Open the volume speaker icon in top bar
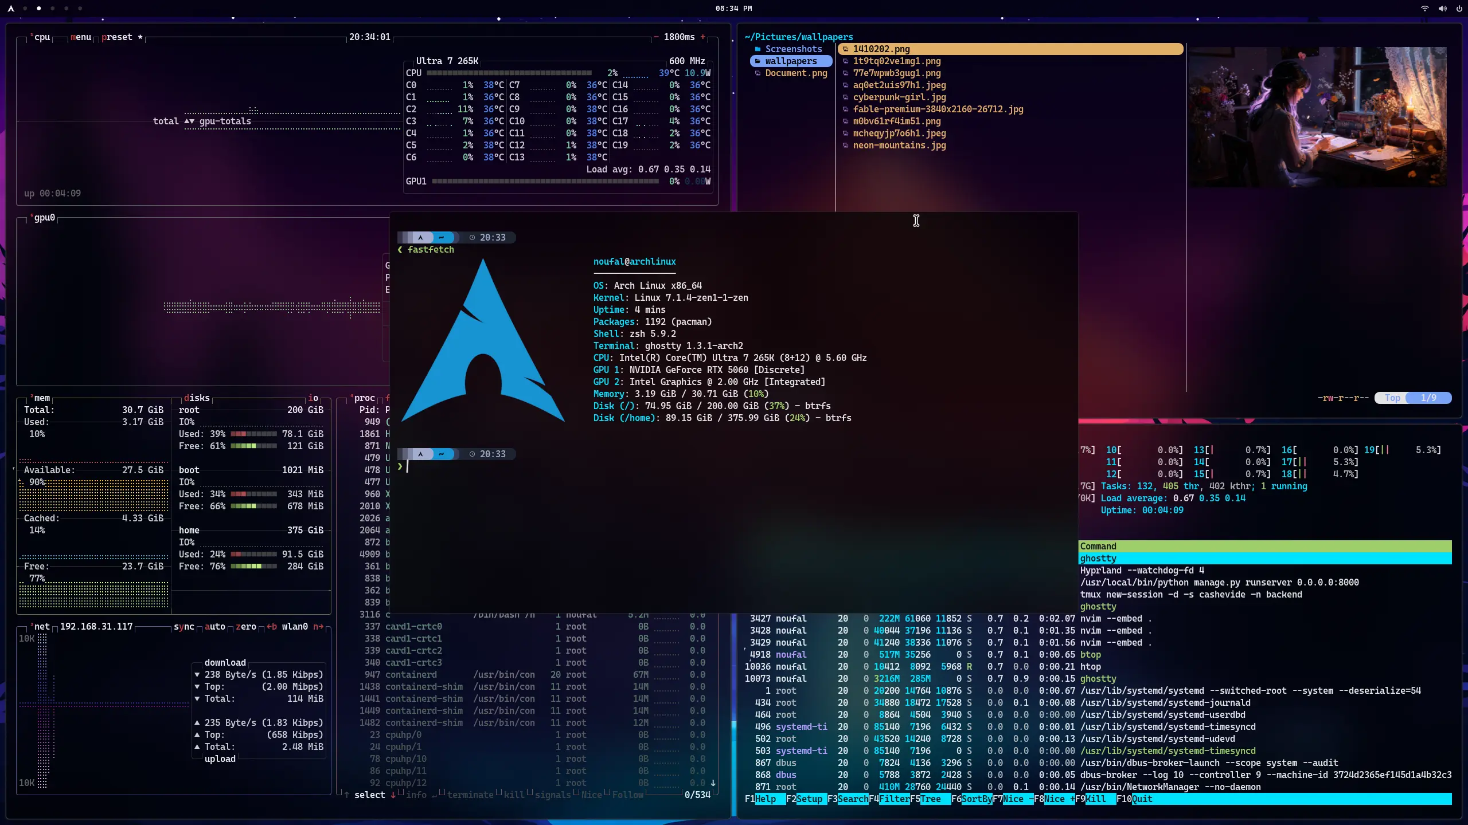 coord(1442,9)
